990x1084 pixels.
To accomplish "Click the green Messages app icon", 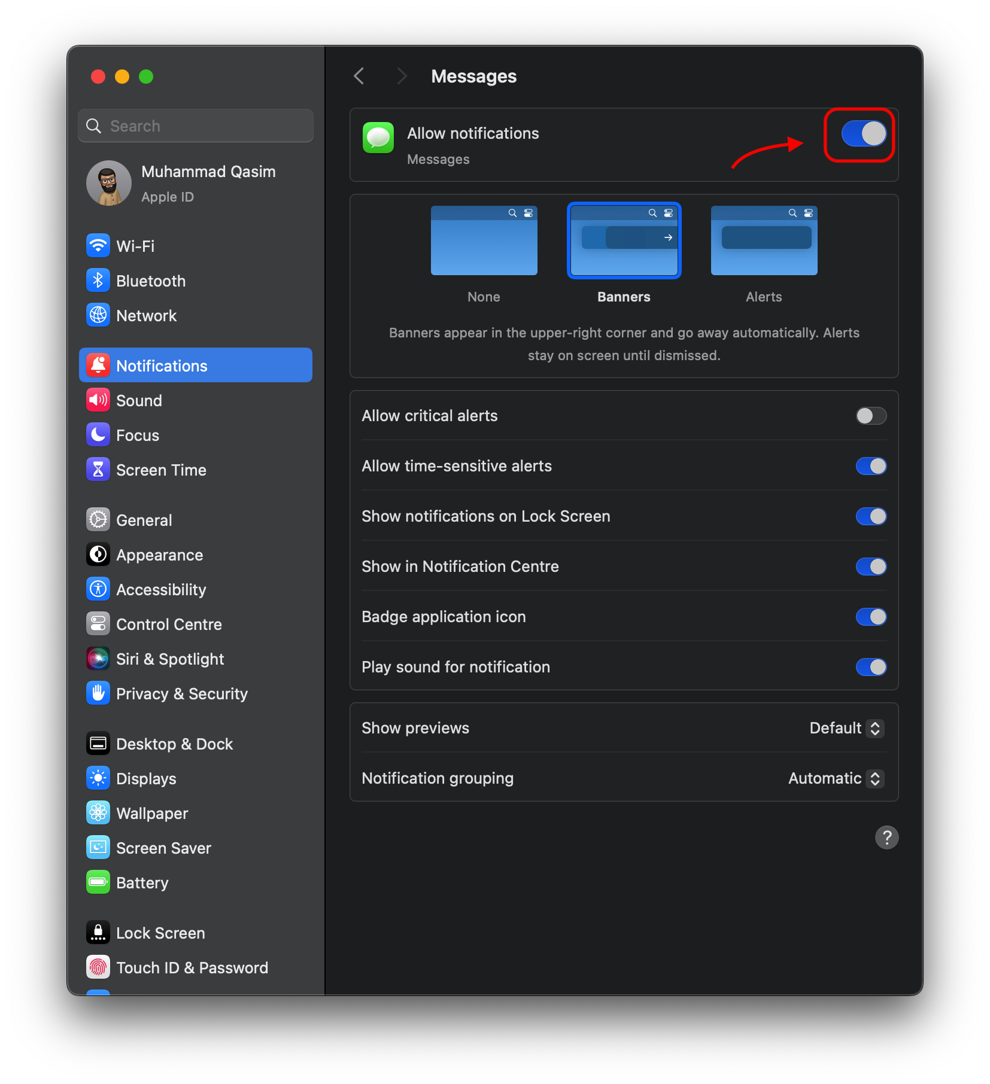I will point(378,138).
